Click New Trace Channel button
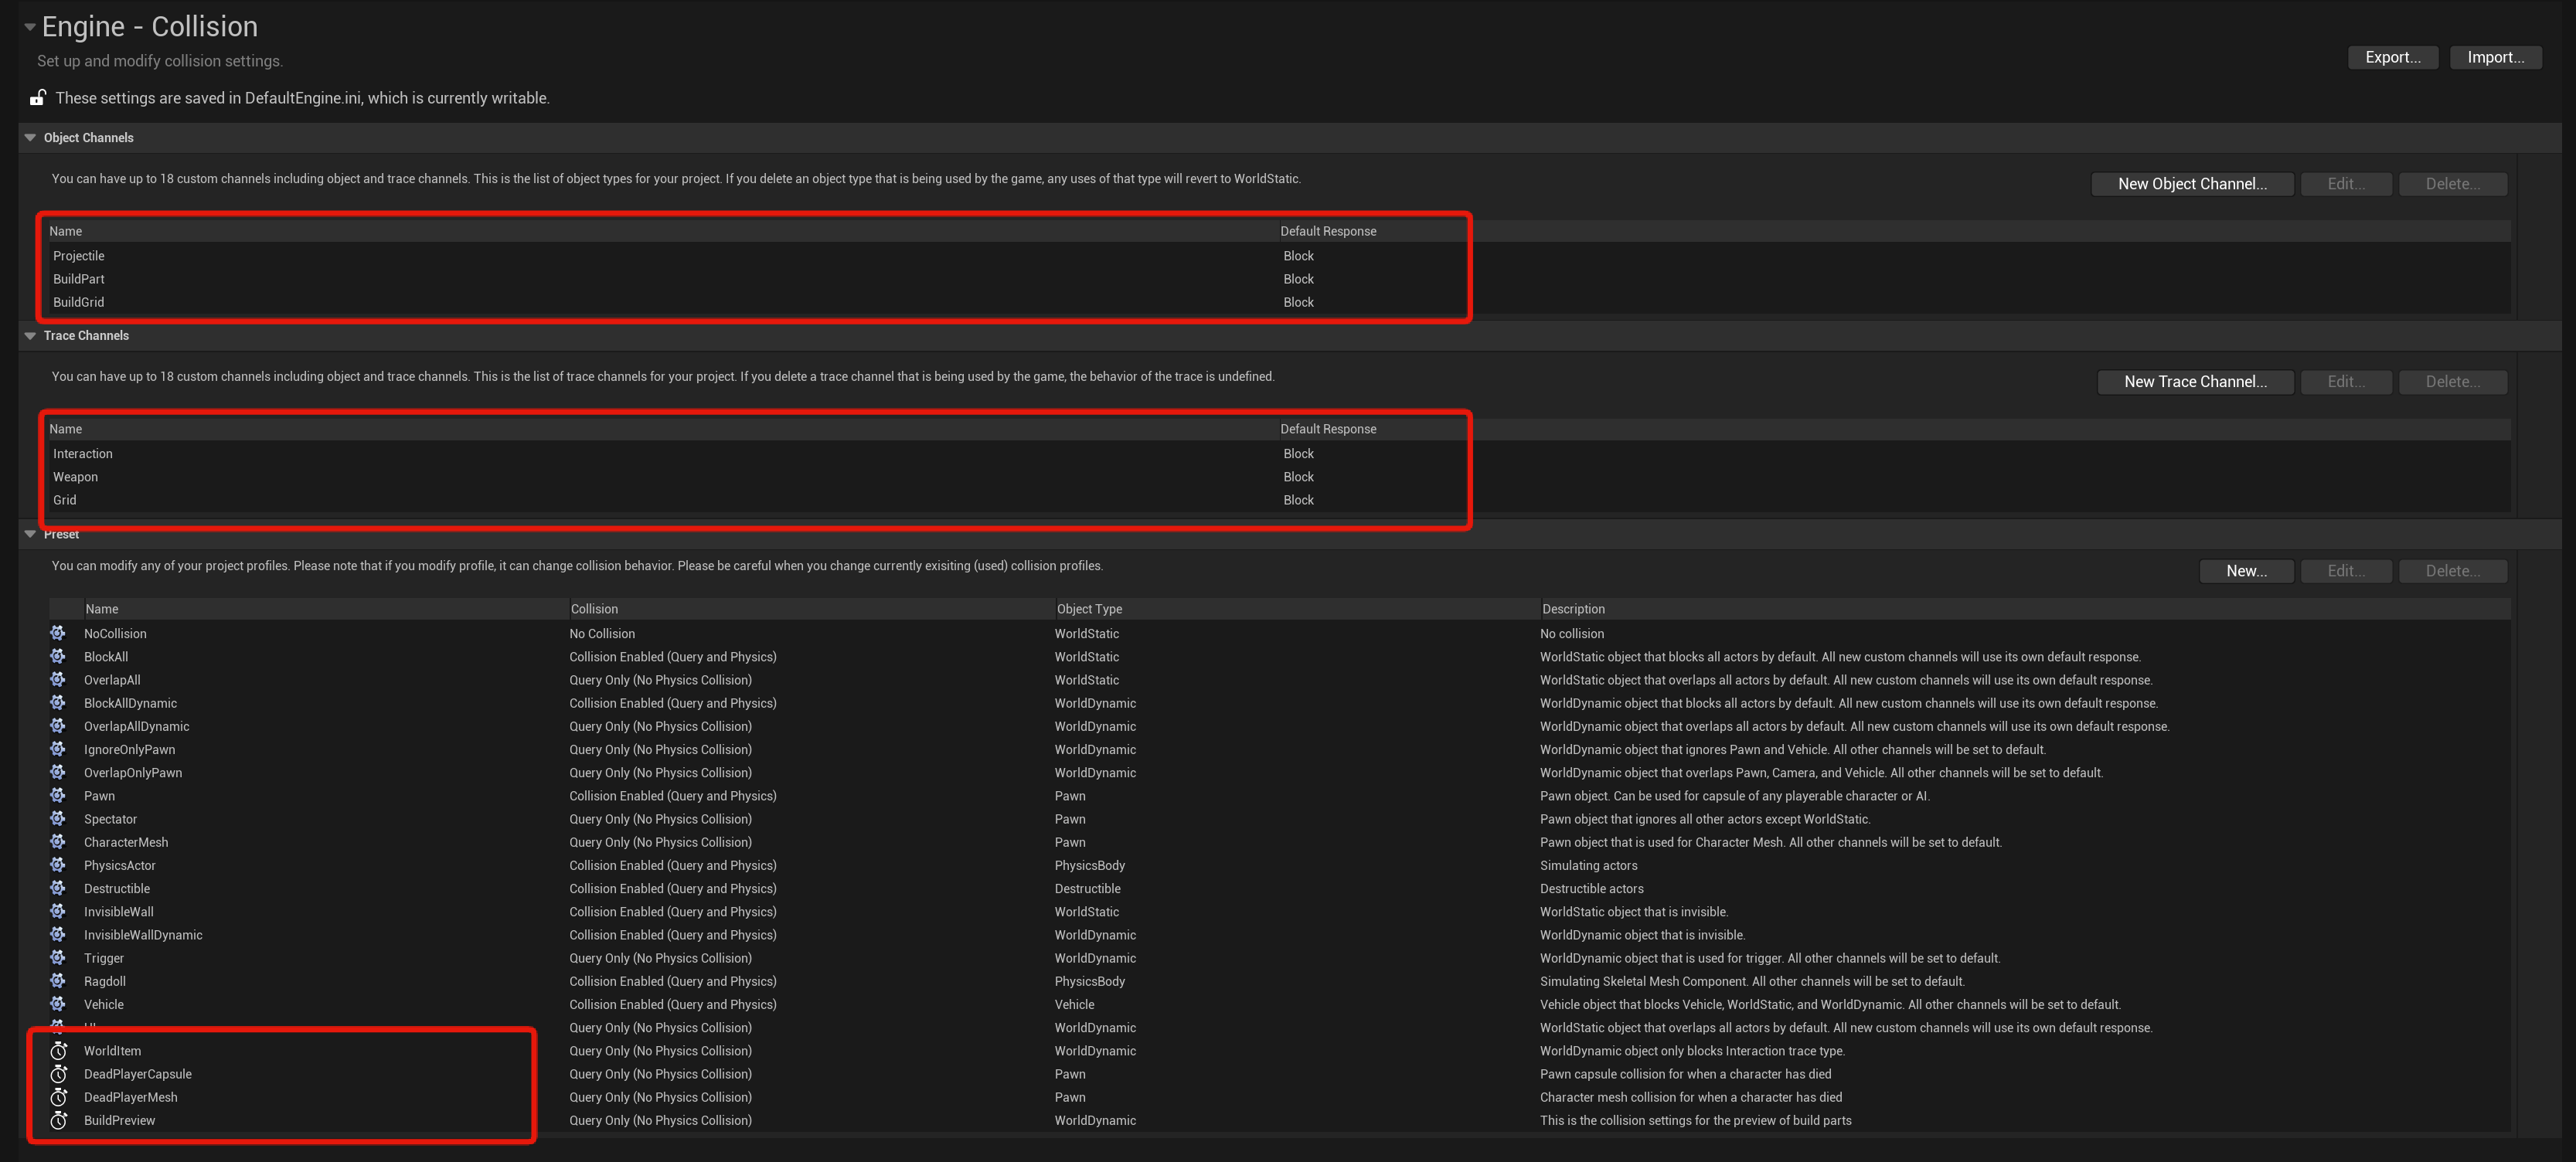The width and height of the screenshot is (2576, 1162). coord(2195,381)
